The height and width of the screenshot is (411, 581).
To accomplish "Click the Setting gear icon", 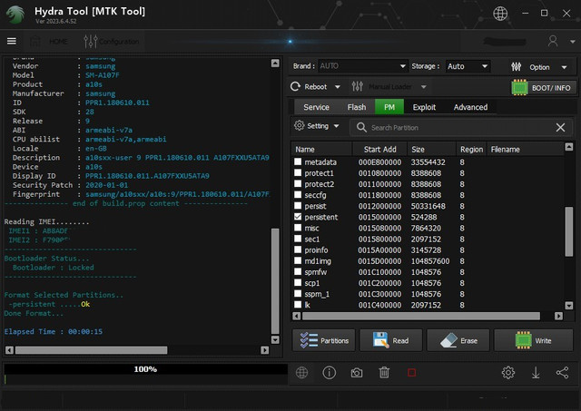I will 299,125.
